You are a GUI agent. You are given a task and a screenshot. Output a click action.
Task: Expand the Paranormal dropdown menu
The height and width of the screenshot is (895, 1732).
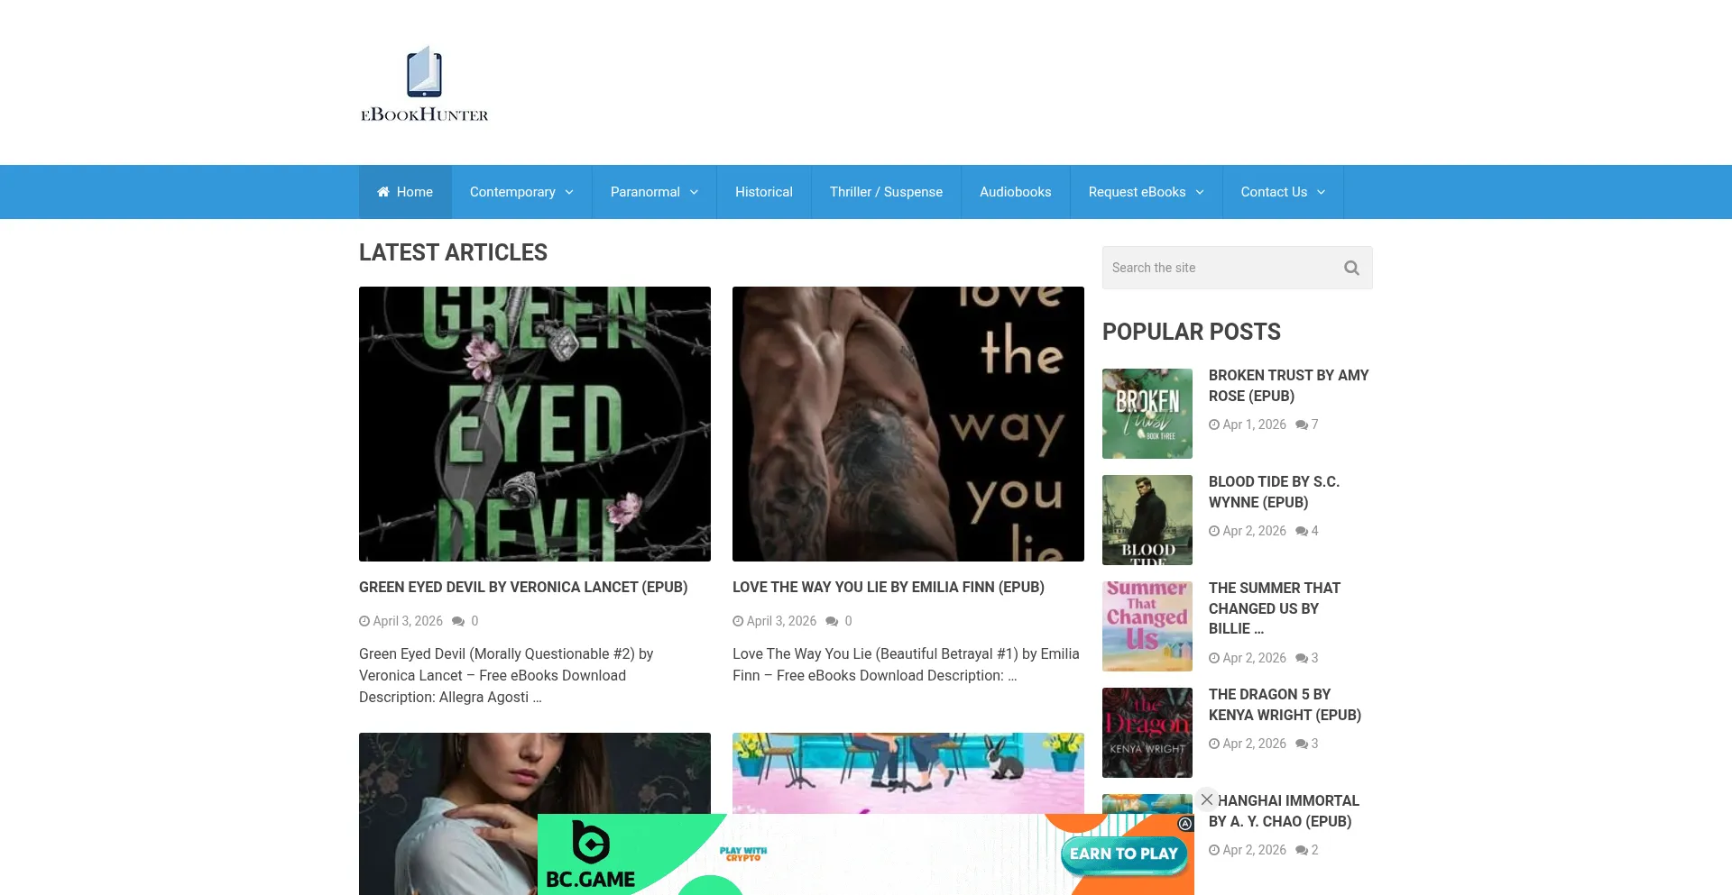click(x=654, y=192)
